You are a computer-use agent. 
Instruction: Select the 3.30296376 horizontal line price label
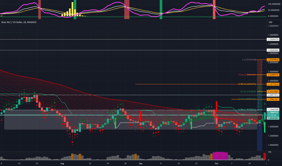coord(273,39)
